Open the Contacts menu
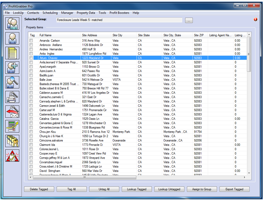The image size is (263, 201). click(x=33, y=13)
